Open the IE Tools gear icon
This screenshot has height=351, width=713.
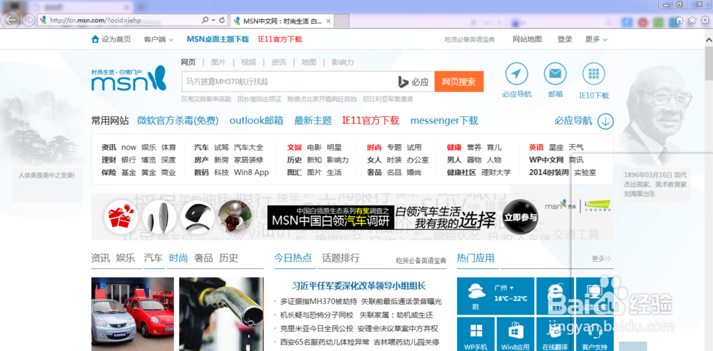coord(705,20)
